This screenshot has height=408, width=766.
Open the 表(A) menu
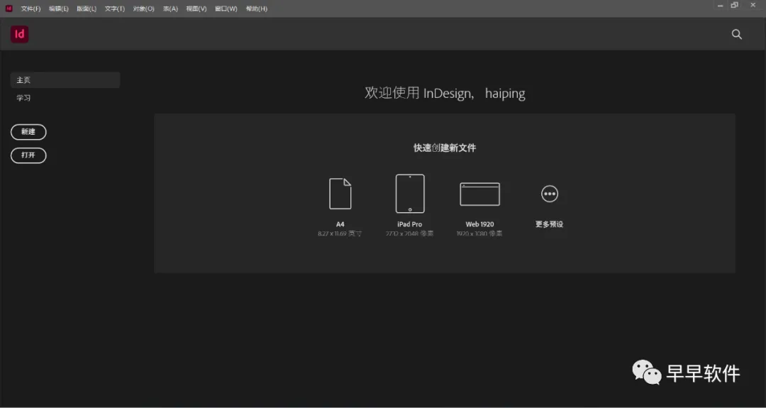point(170,9)
